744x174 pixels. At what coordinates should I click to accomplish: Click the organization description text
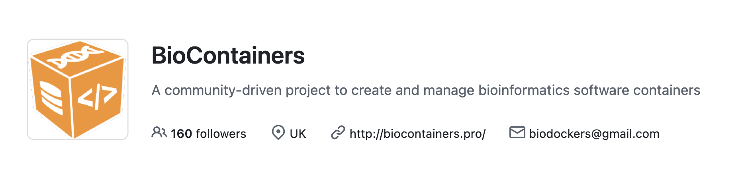pos(425,91)
